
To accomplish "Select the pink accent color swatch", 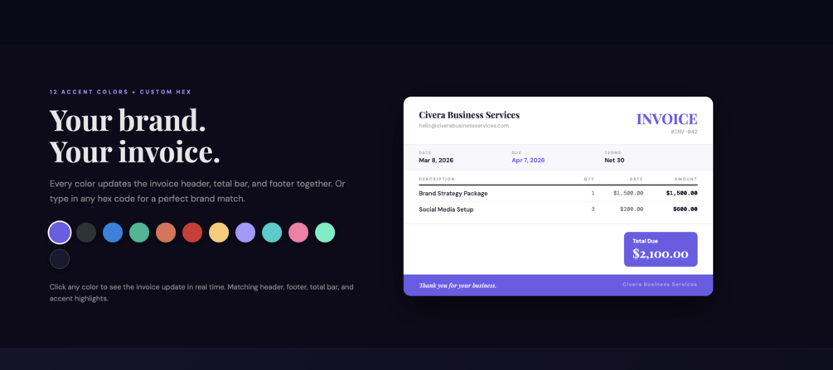I will click(x=298, y=233).
